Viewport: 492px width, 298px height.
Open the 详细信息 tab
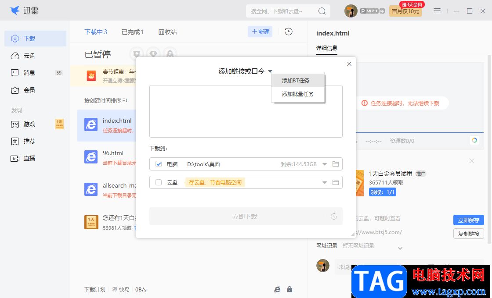(x=327, y=48)
